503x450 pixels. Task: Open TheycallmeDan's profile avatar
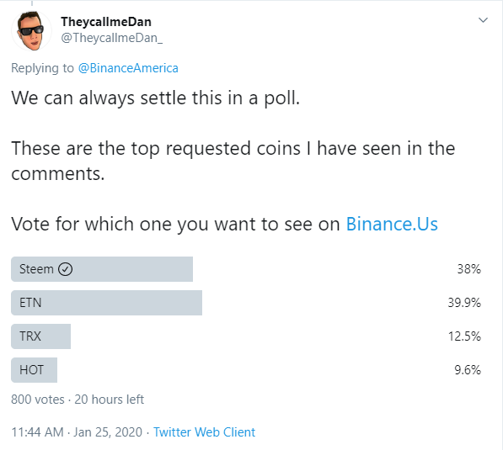(31, 31)
